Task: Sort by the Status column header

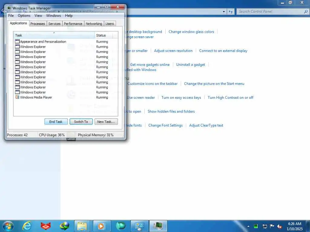Action: [104, 35]
